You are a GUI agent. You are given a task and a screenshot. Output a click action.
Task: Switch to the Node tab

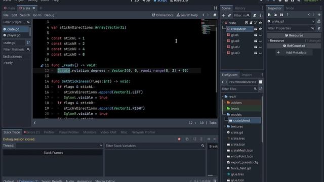[x=290, y=8]
